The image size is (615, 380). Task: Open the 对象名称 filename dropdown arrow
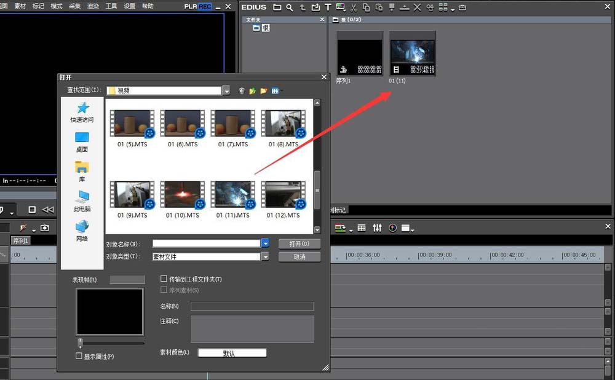(265, 243)
